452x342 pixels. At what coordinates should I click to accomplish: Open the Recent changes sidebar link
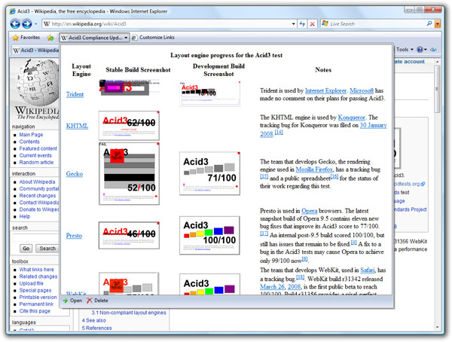(x=38, y=196)
